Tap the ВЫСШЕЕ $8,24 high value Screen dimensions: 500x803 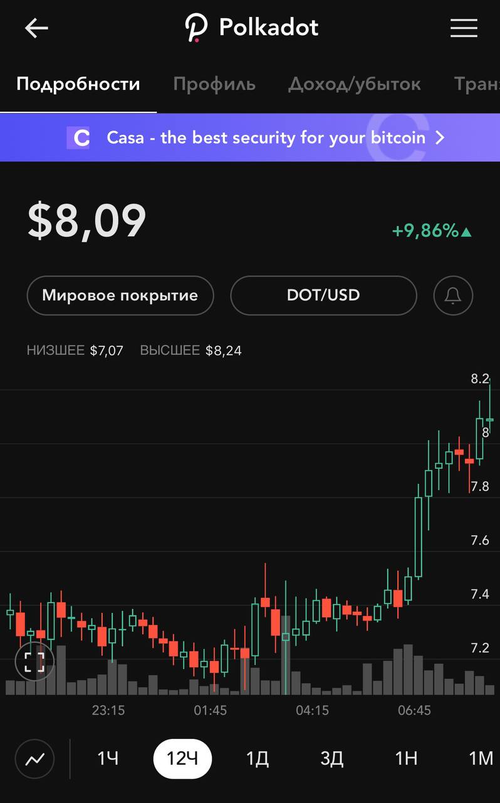(x=191, y=351)
